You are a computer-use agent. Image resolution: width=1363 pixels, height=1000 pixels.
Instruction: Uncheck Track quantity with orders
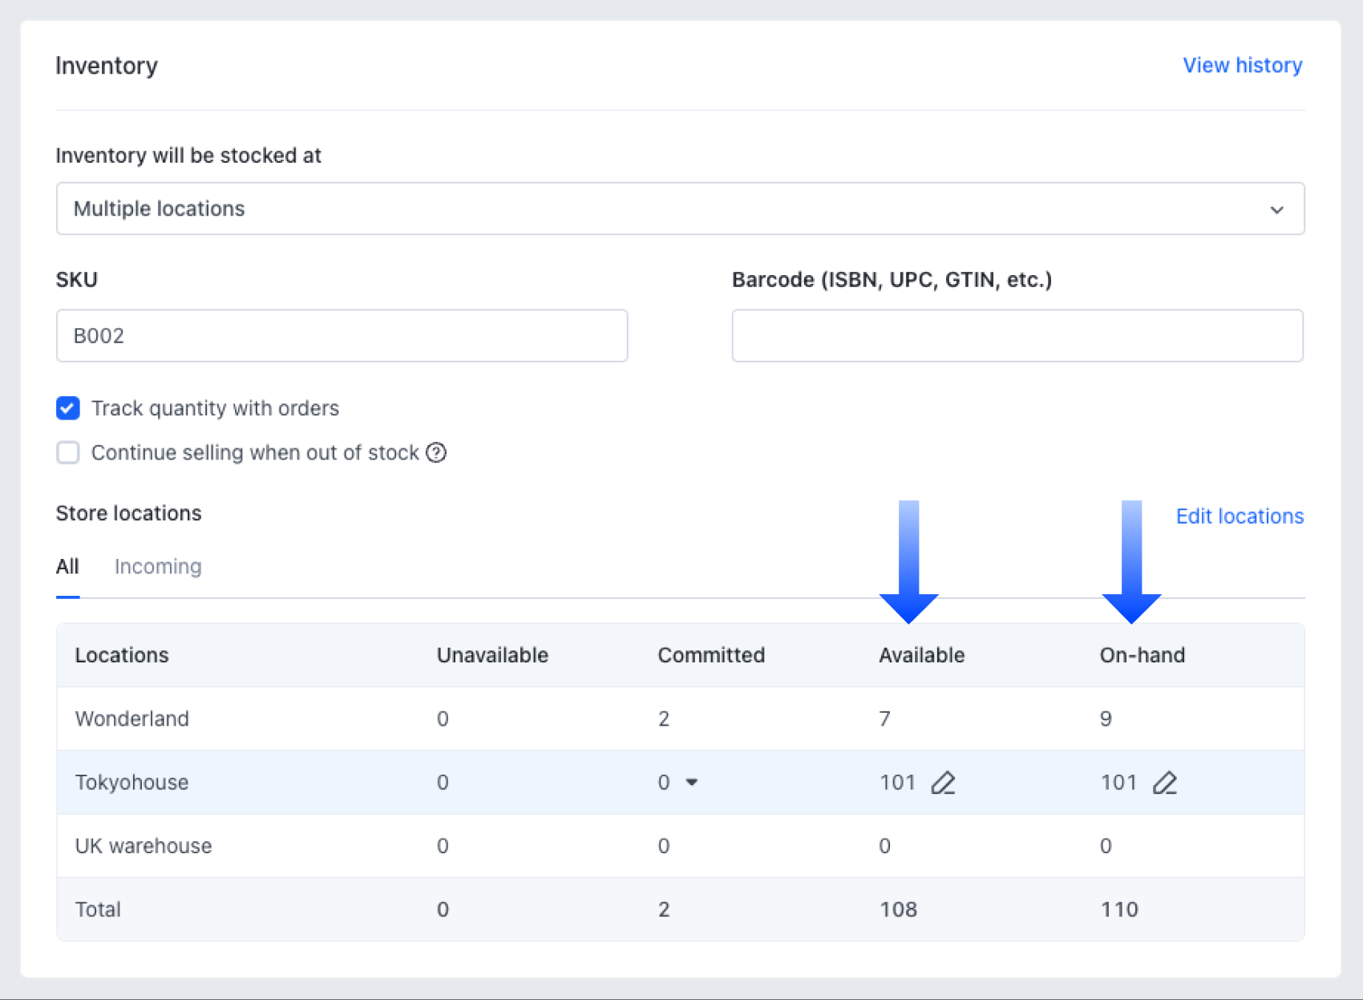coord(68,408)
